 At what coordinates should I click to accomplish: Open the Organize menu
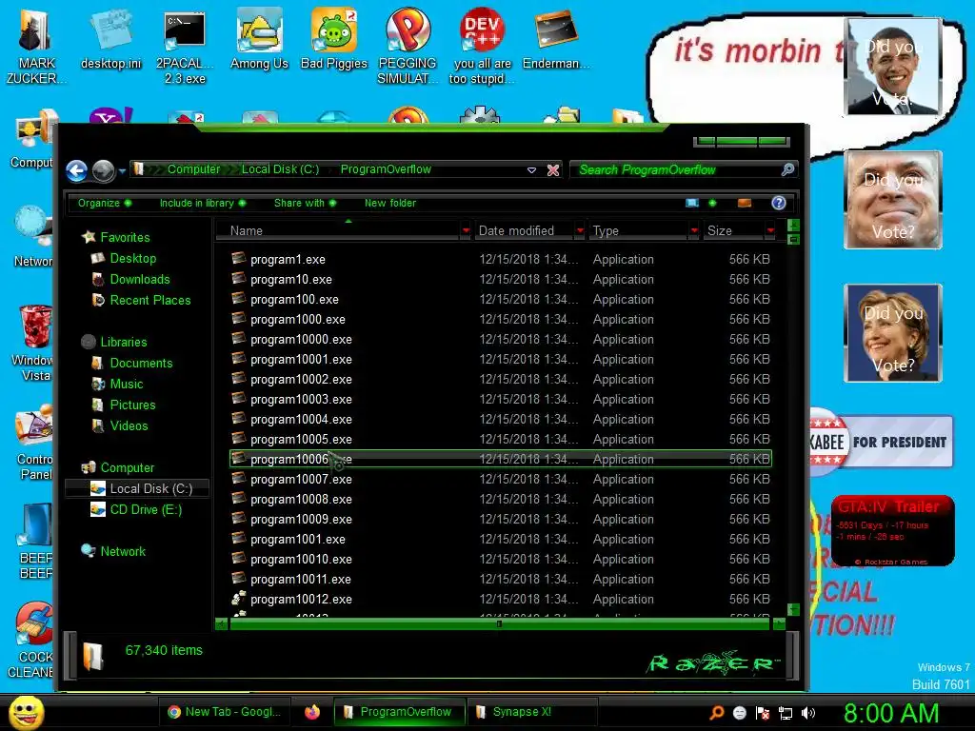105,204
